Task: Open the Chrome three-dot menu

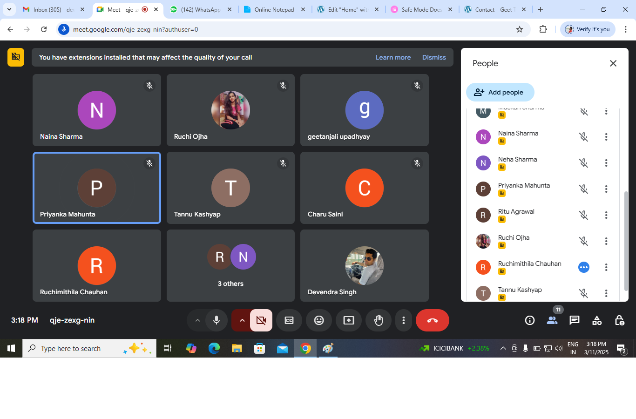Action: click(x=626, y=29)
